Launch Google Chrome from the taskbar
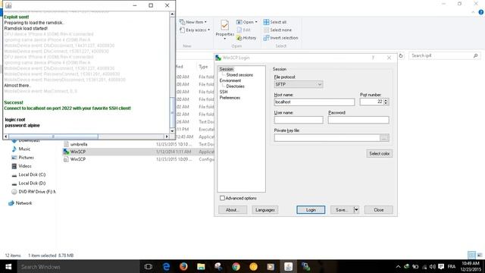 (x=236, y=266)
